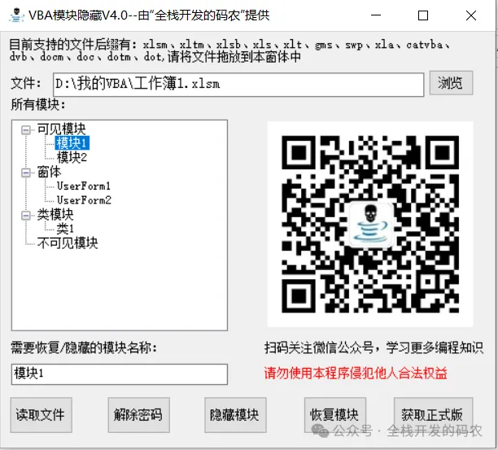Close the VBA模块隐藏 window

point(471,15)
